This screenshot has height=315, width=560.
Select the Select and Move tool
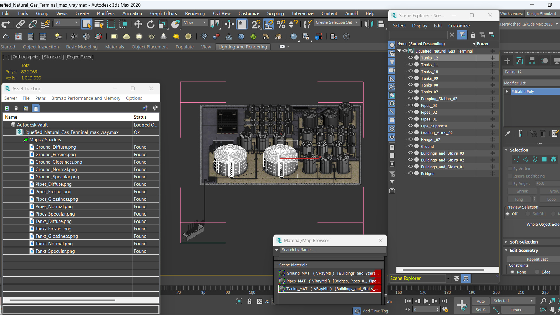(x=138, y=24)
